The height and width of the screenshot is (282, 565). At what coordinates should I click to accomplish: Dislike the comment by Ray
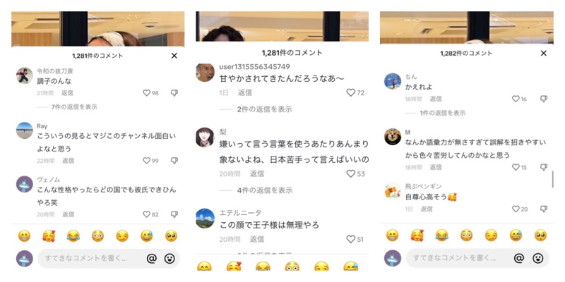click(174, 161)
